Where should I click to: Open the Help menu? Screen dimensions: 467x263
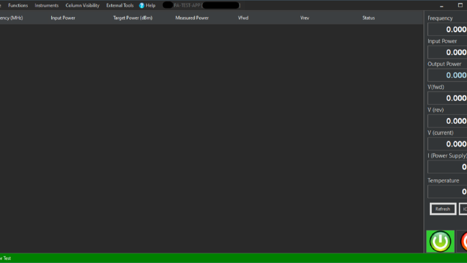tap(147, 5)
